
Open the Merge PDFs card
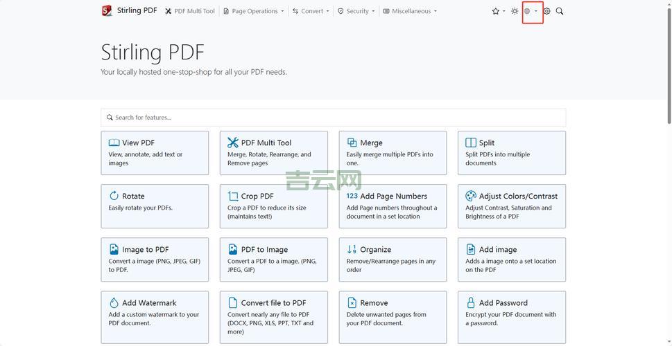coord(393,153)
